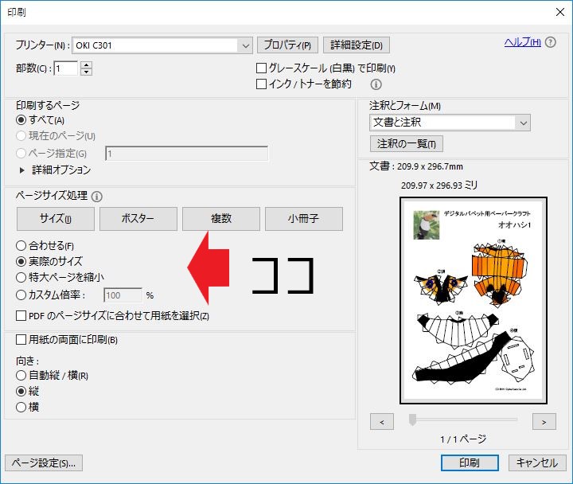Viewport: 573px width, 484px height.
Task: Click info icon beside ink/toner saving option
Action: tap(376, 84)
